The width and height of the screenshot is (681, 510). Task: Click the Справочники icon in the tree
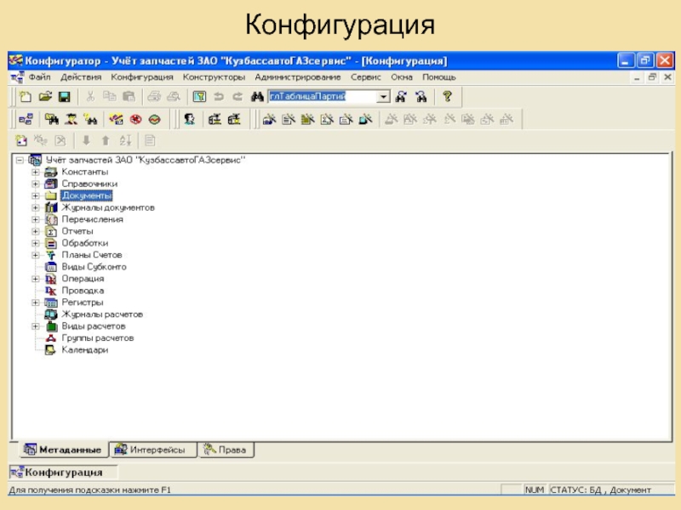coord(50,184)
